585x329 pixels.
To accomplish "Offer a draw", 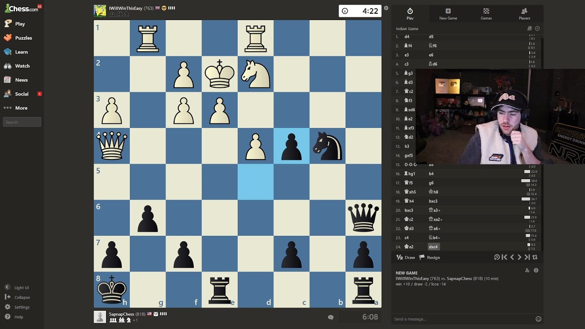I will 405,257.
